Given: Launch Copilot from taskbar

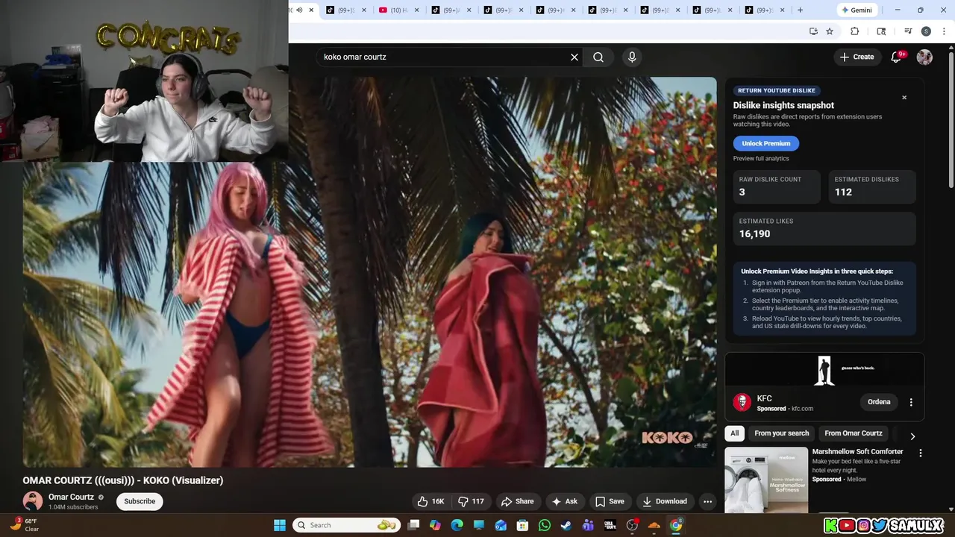Looking at the screenshot, I should tap(436, 525).
